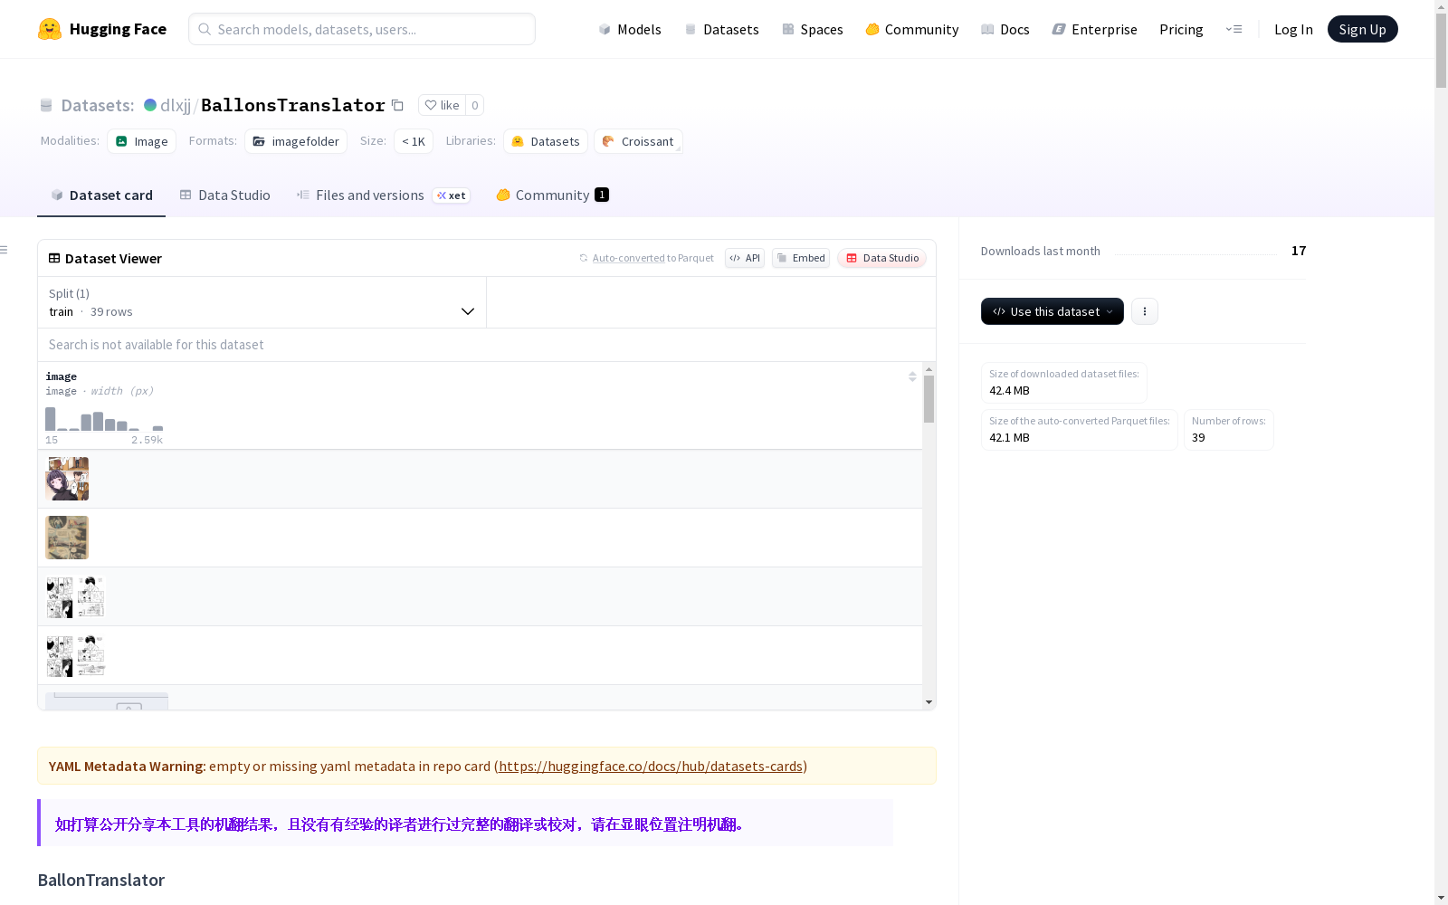
Task: Click the BallonTranslator heading text
Action: click(x=101, y=880)
